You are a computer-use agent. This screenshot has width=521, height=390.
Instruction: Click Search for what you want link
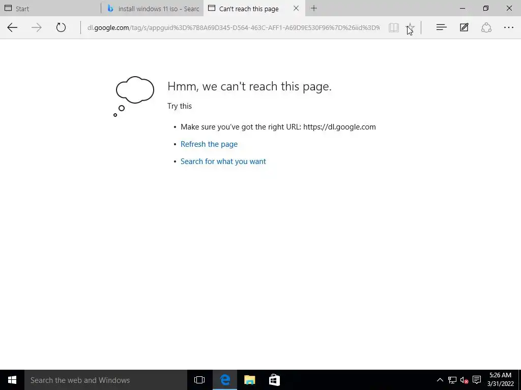223,161
